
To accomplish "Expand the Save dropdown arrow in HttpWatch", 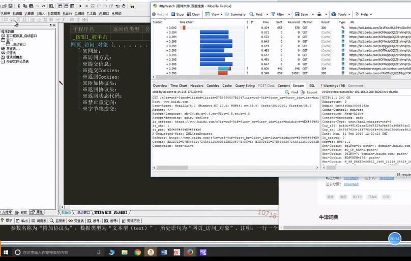I will click(x=312, y=15).
